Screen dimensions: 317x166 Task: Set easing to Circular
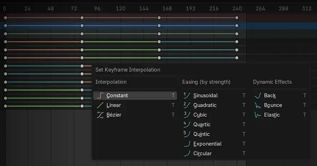tap(202, 153)
